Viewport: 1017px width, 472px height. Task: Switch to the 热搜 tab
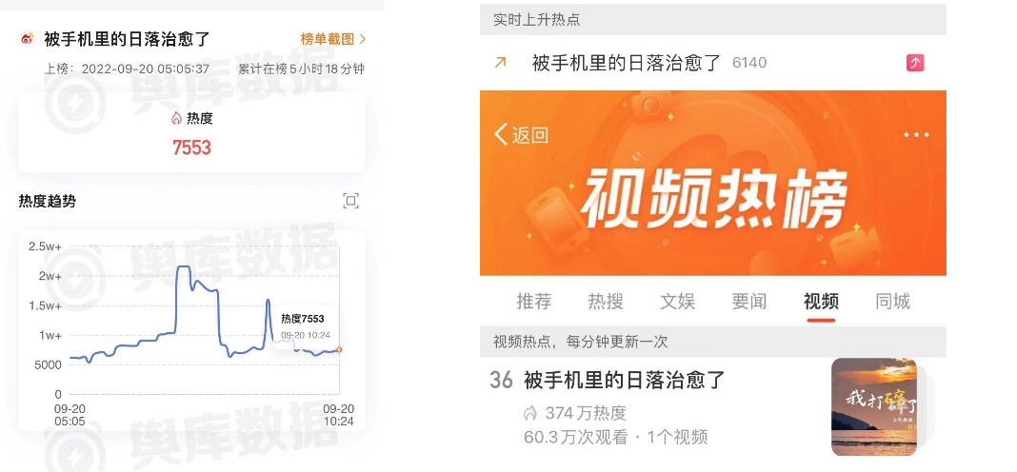click(606, 302)
